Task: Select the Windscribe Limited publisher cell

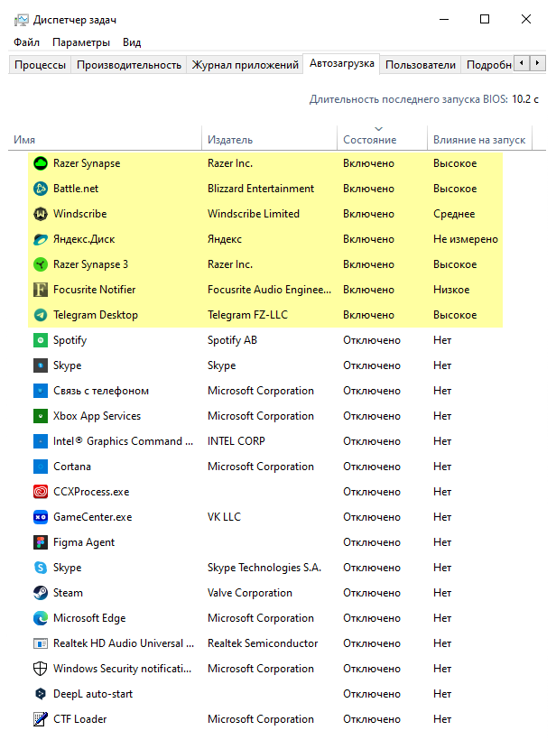Action: tap(254, 214)
